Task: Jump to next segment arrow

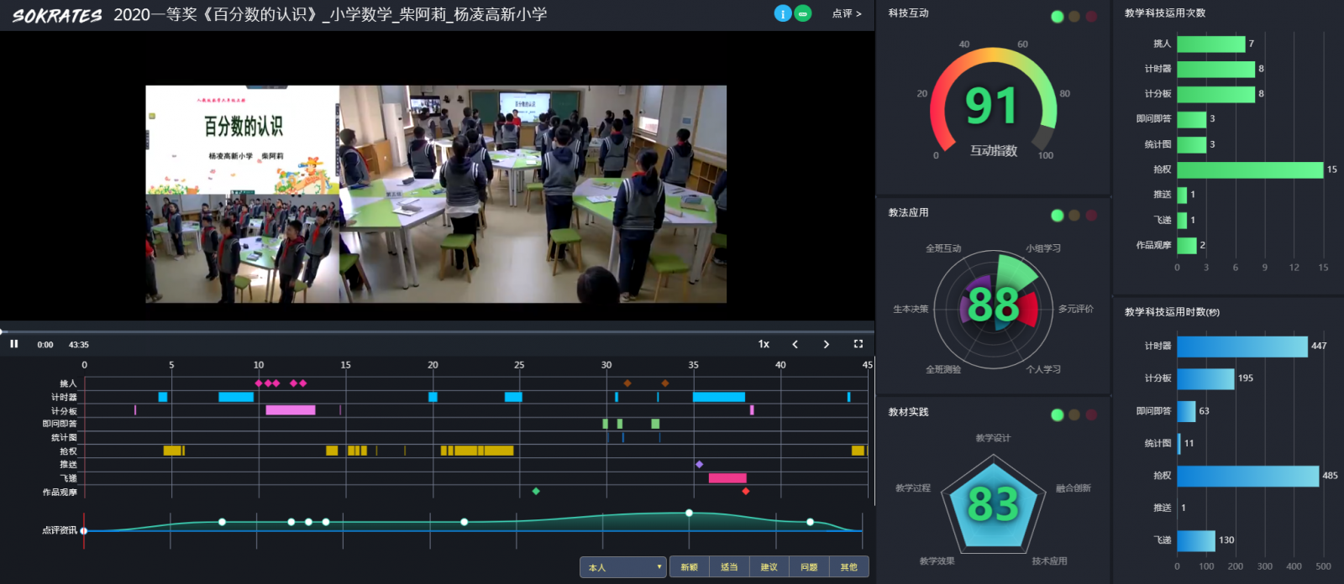Action: pyautogui.click(x=826, y=344)
